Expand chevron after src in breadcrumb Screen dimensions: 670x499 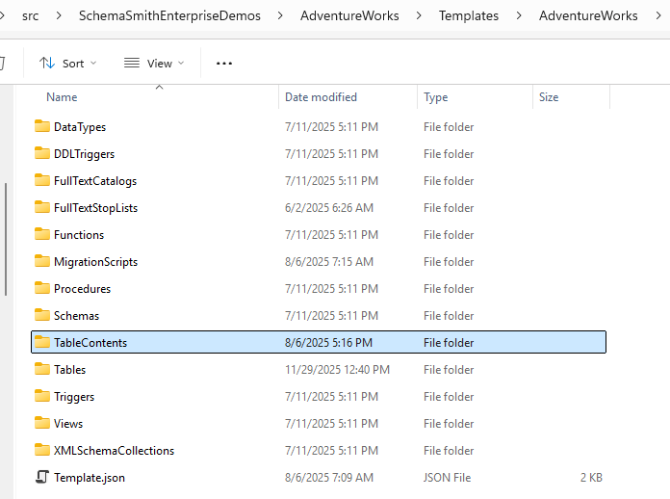(59, 15)
